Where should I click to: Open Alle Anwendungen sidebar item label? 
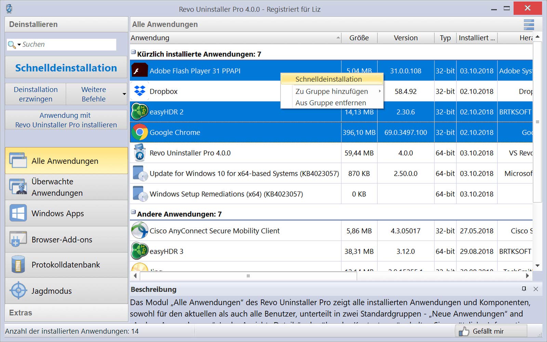click(65, 161)
